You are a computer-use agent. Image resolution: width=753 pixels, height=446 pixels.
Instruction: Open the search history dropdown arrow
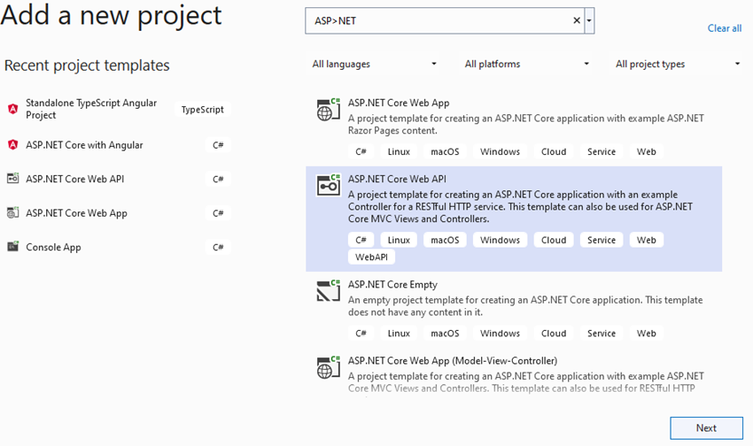(589, 20)
